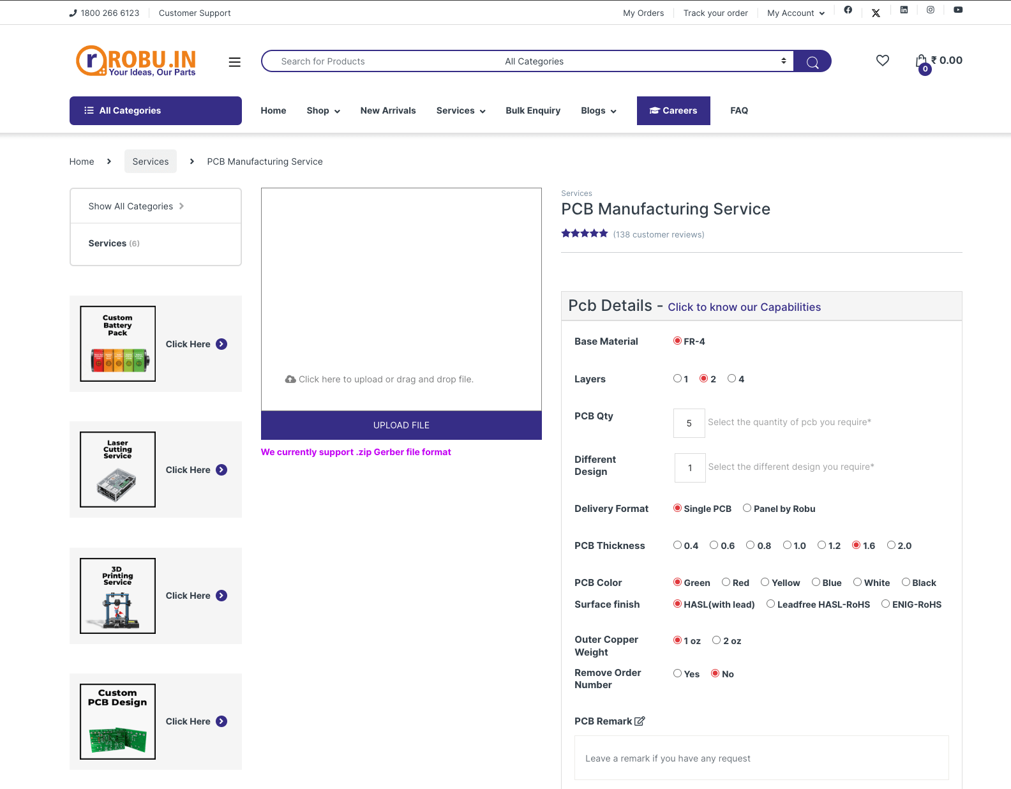Select 1 layer radio option
This screenshot has width=1011, height=789.
[677, 379]
